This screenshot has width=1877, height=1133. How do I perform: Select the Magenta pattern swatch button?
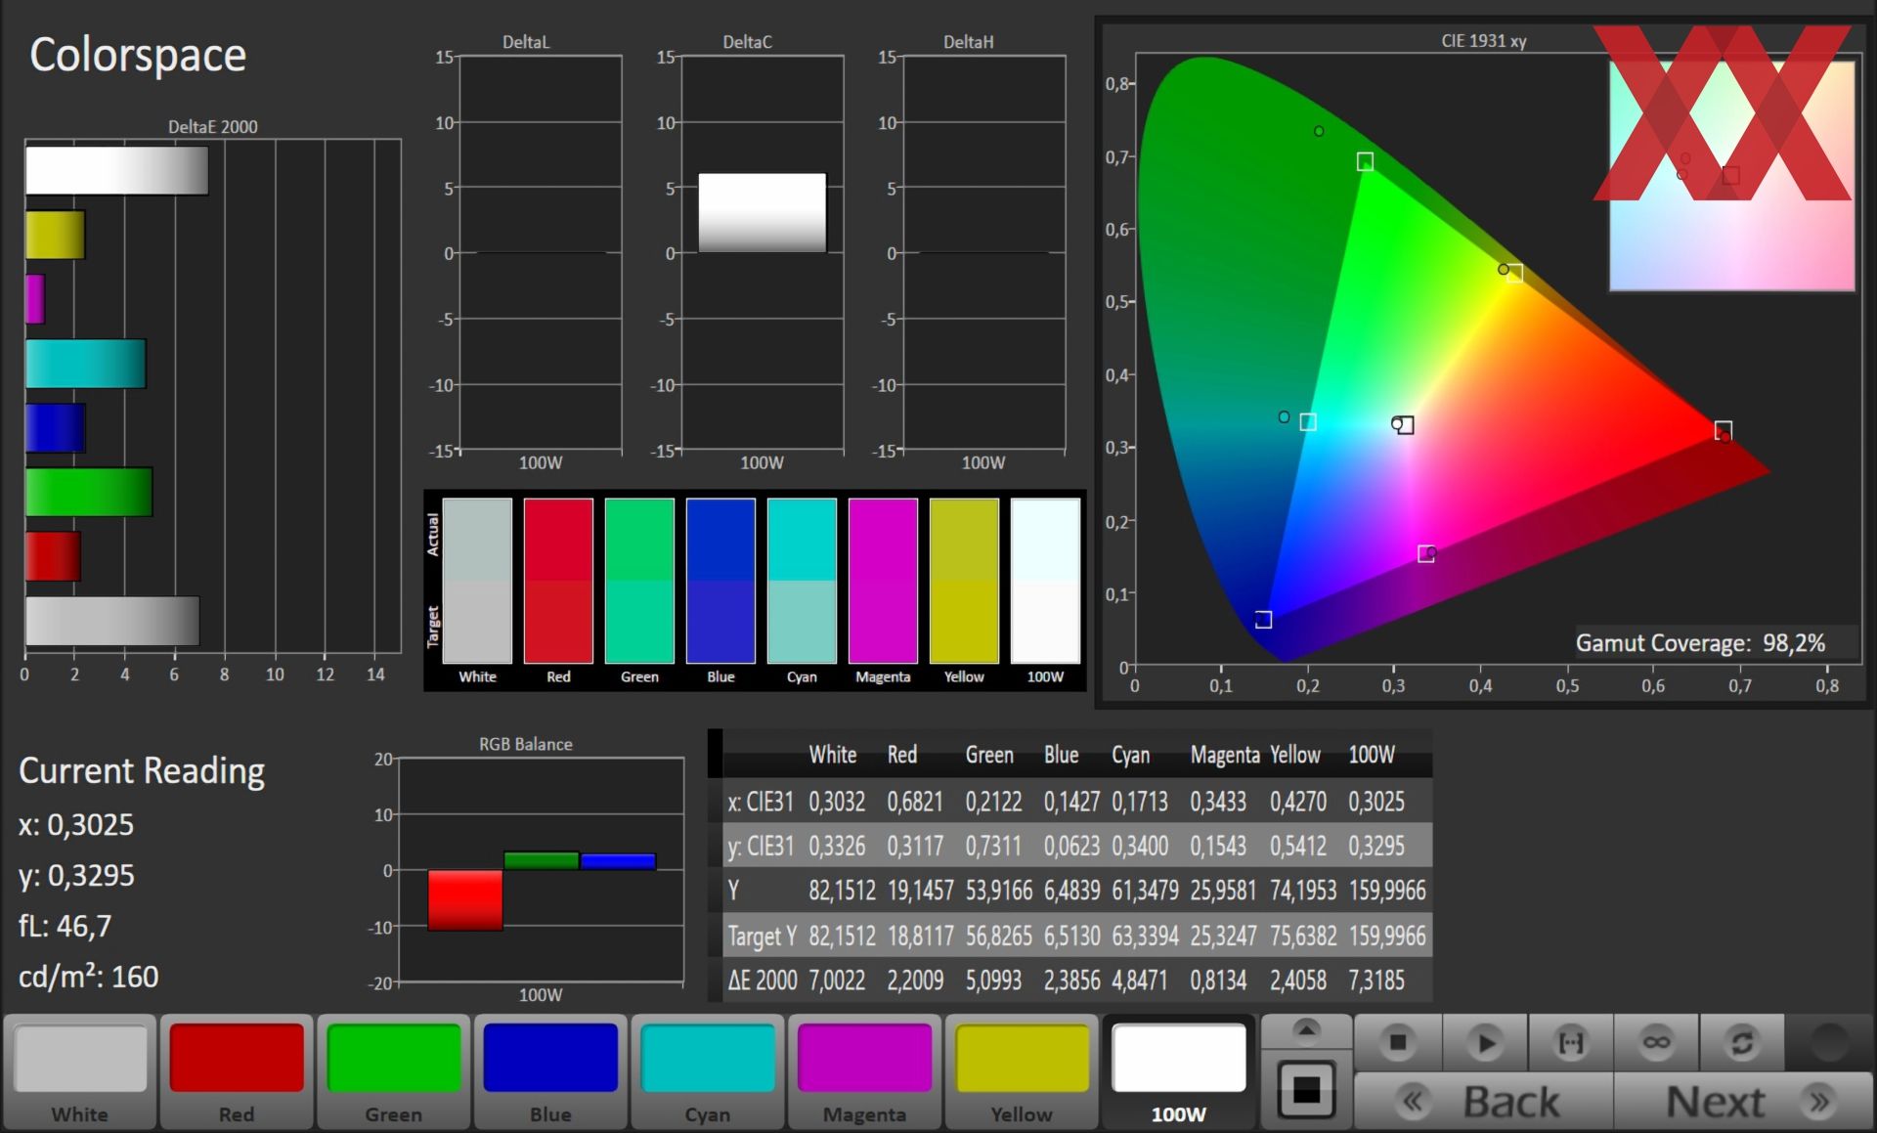[864, 1072]
